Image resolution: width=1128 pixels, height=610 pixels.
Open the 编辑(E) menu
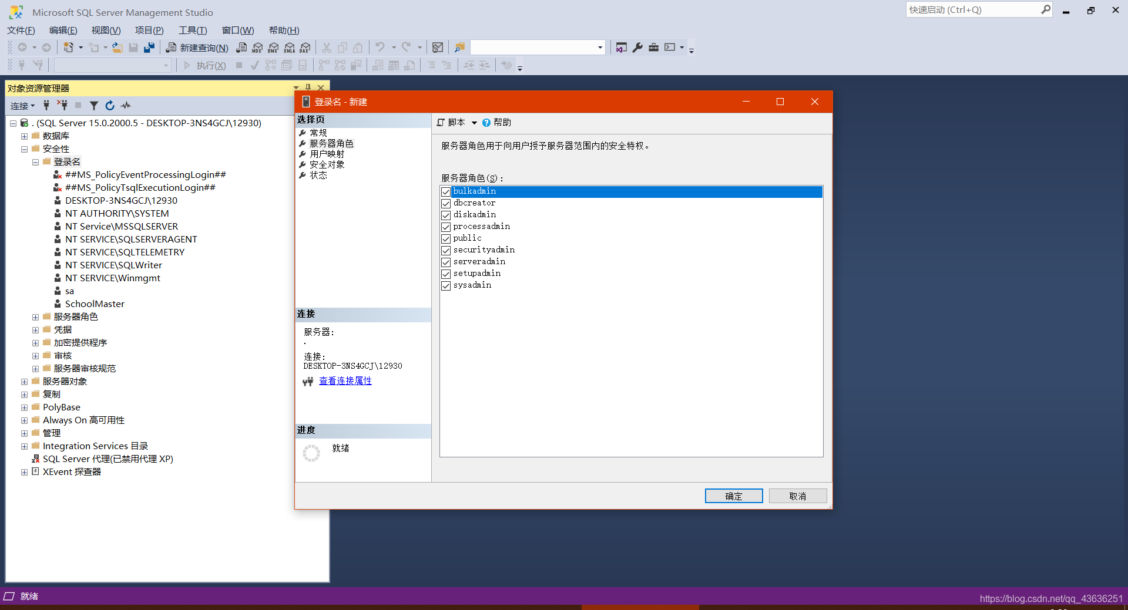click(63, 31)
